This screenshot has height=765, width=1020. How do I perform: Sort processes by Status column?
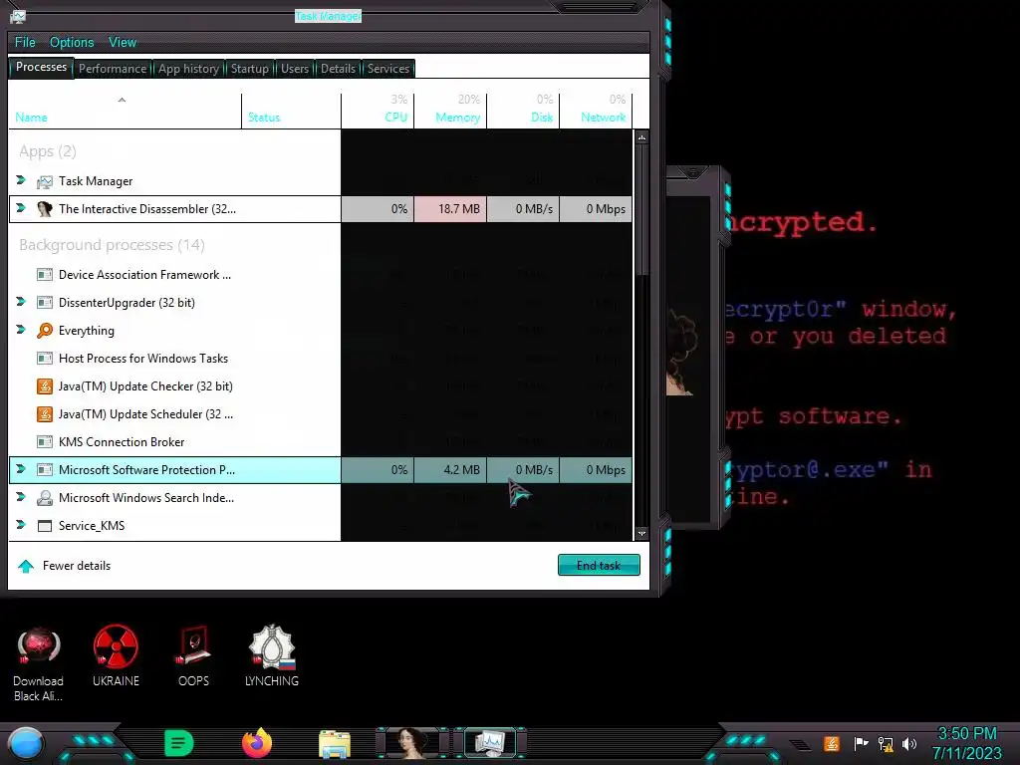coord(291,111)
